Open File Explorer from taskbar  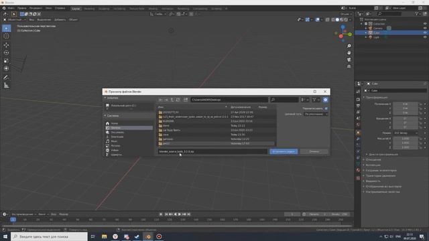[105, 236]
